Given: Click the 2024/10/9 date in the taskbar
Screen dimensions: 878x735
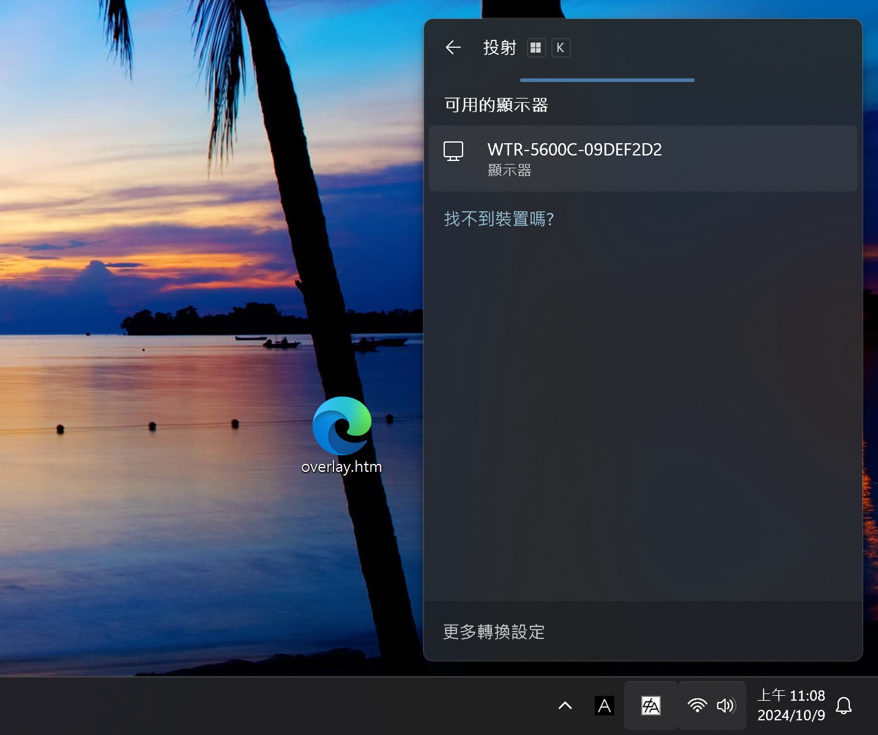Looking at the screenshot, I should tap(791, 715).
